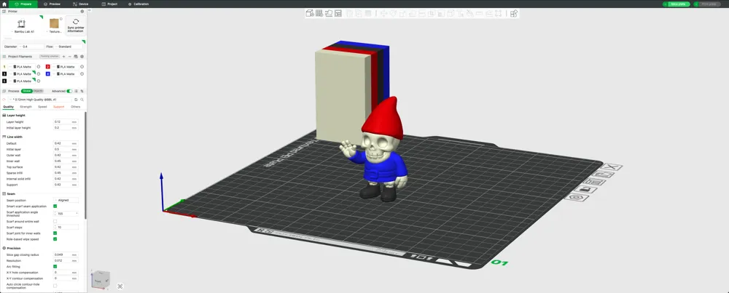This screenshot has height=293, width=729.
Task: Select the Rotate tool in the toolbar
Action: [x=394, y=13]
